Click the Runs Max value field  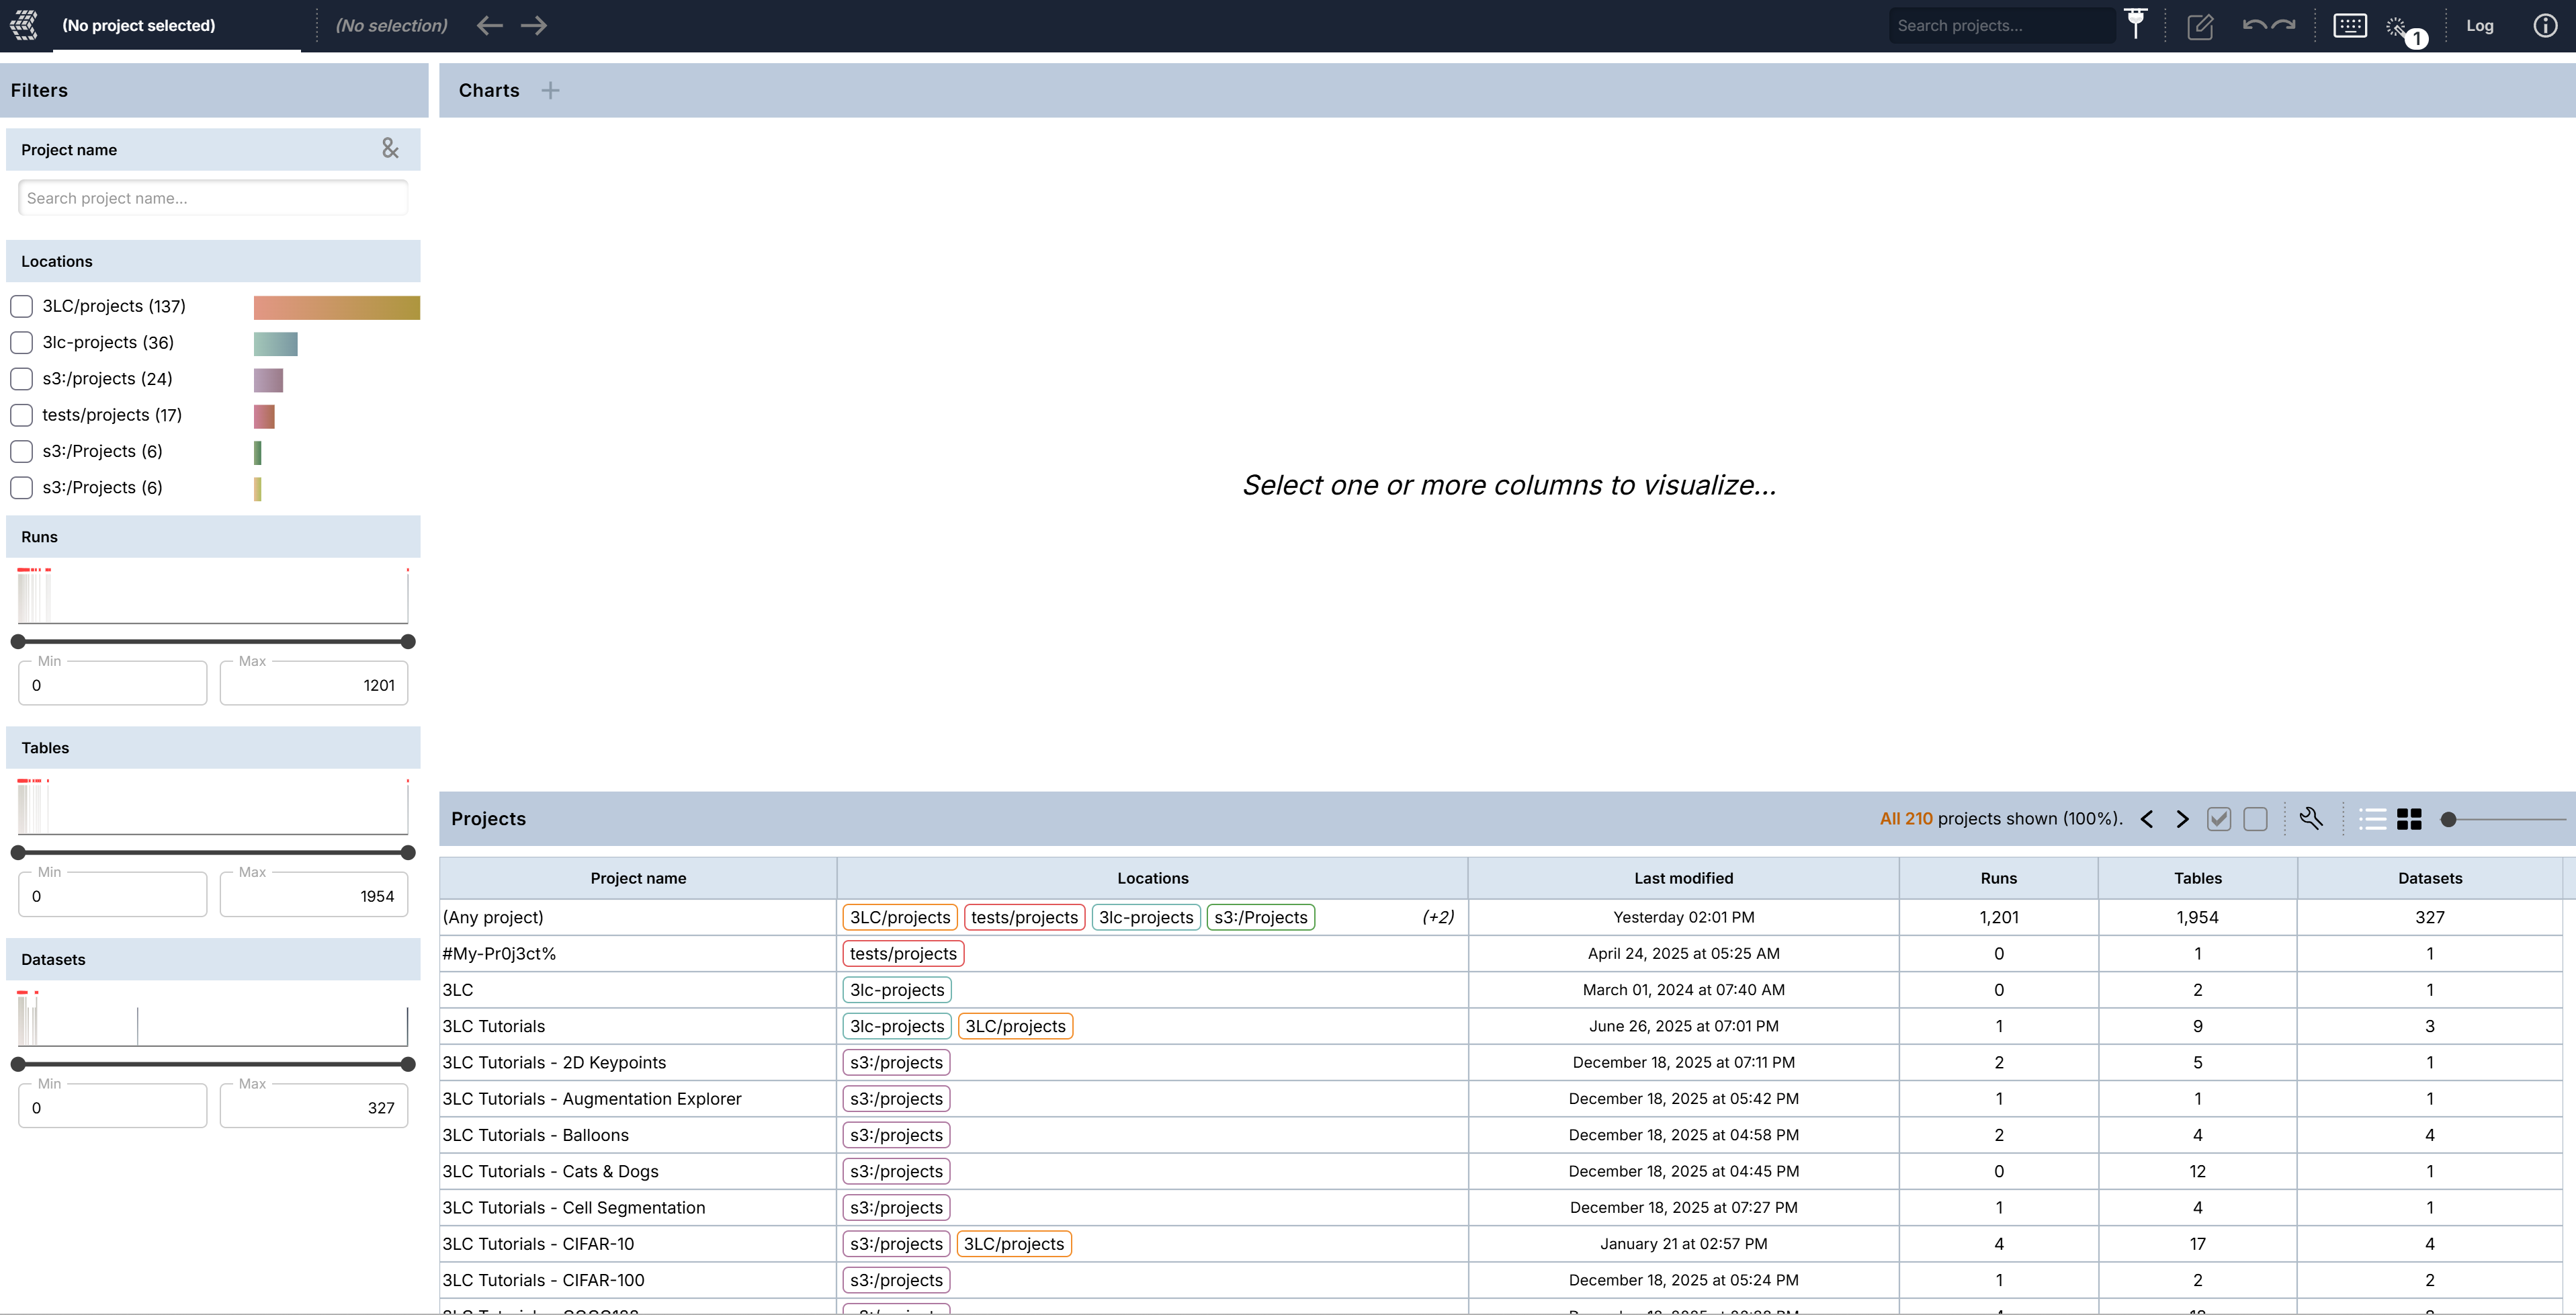click(x=314, y=685)
